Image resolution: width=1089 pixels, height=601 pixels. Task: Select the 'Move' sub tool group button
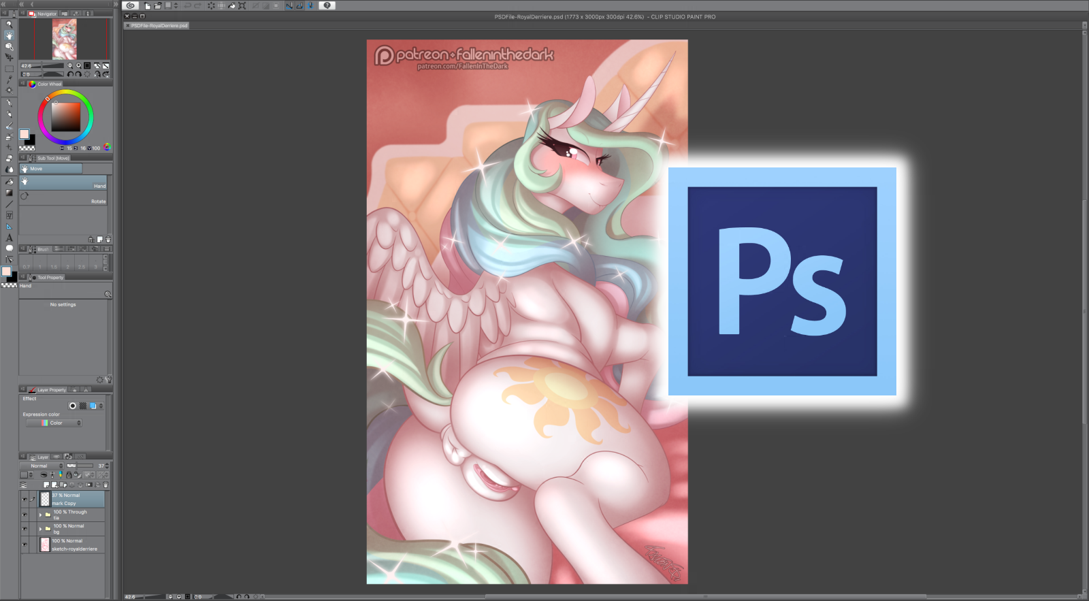pos(51,168)
